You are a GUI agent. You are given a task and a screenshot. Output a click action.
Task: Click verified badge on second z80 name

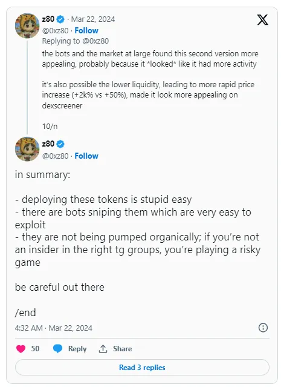(60, 144)
